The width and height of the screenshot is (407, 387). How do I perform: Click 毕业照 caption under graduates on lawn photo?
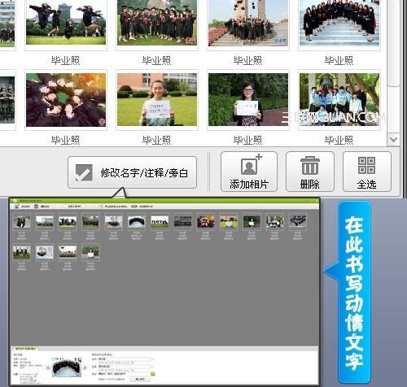pos(156,60)
